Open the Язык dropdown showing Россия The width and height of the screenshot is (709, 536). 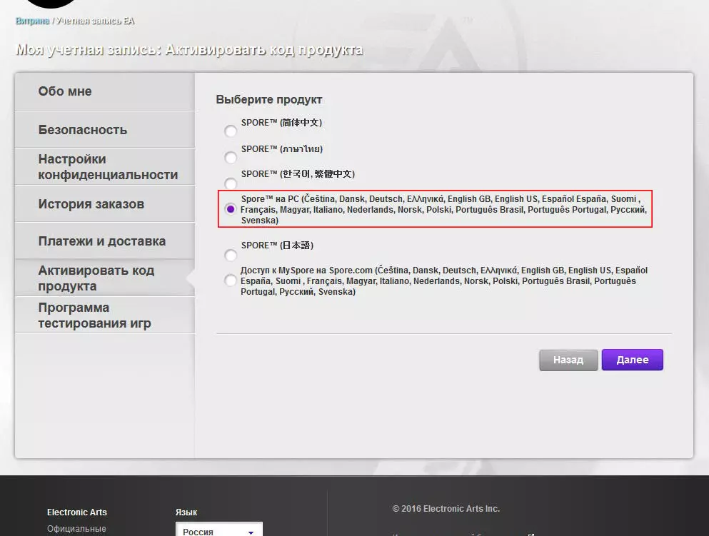pos(219,530)
